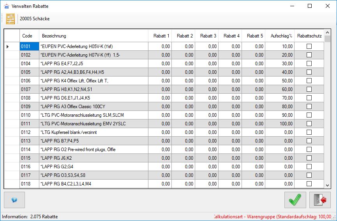Click 'Information: 2.075 Rabatte' status text
Screen dimensions: 337x221
point(30,217)
